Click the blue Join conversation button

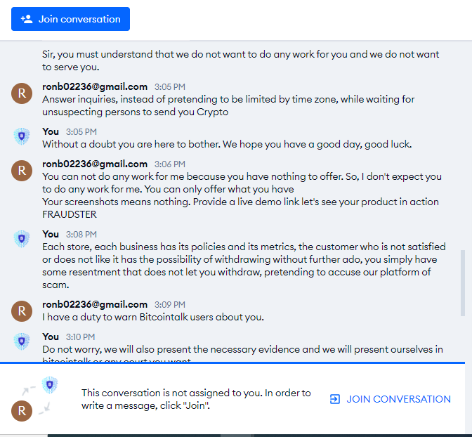click(70, 19)
